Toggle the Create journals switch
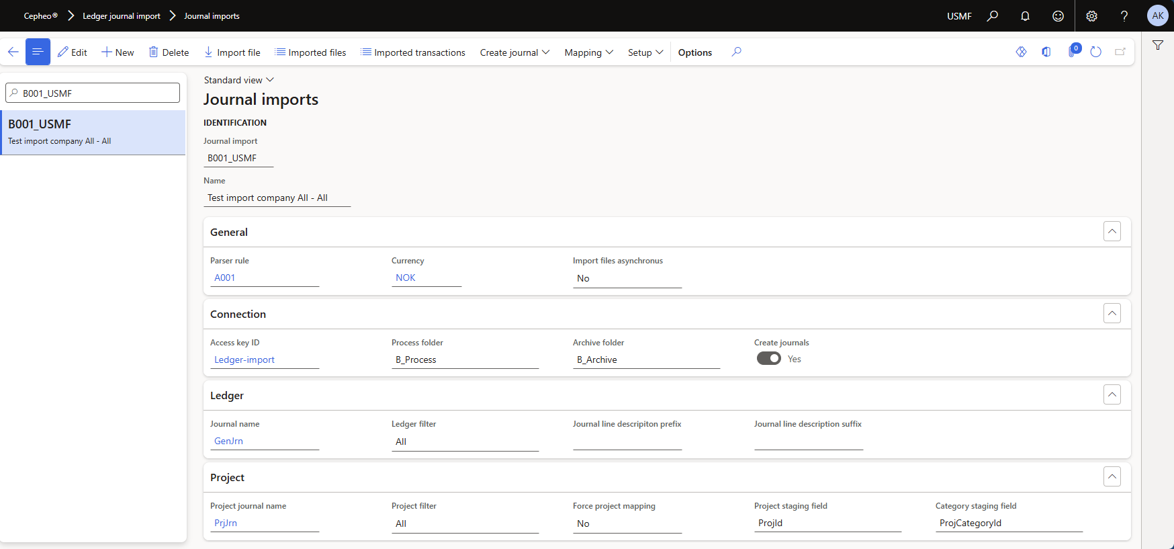This screenshot has height=549, width=1174. [x=769, y=359]
